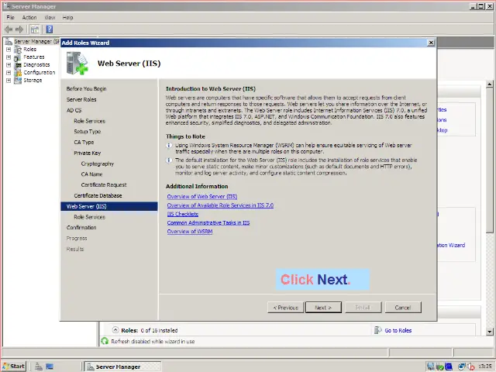Expand the Configuration tree node

pos(9,72)
